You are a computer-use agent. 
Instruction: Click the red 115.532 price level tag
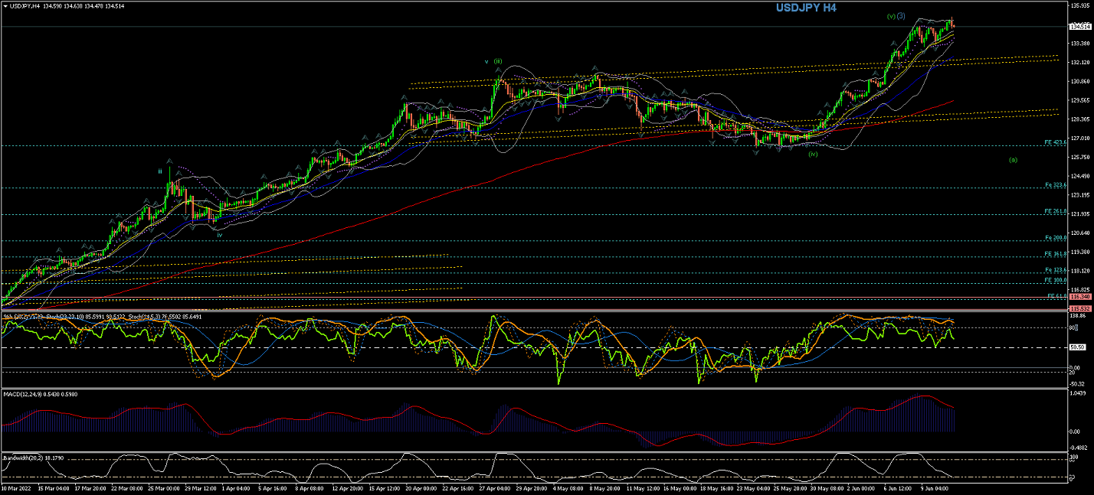1080,308
